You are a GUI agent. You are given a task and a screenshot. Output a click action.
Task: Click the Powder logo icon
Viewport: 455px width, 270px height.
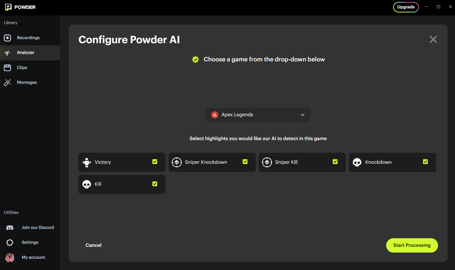click(8, 7)
